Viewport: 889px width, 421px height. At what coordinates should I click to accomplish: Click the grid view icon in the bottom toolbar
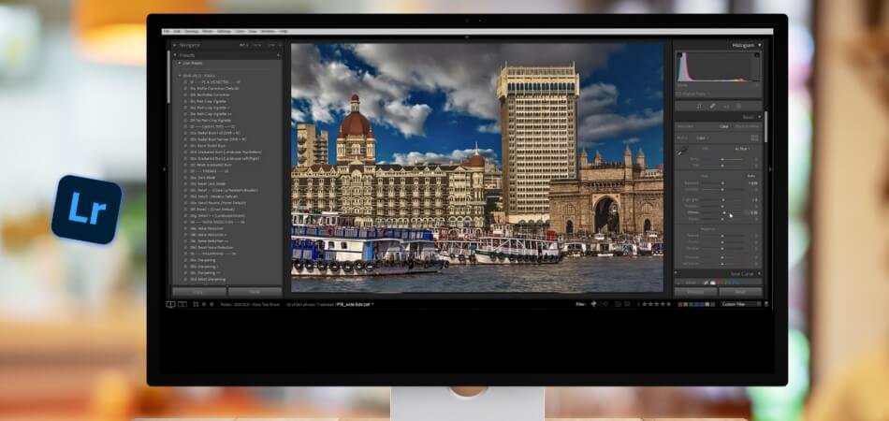point(196,304)
